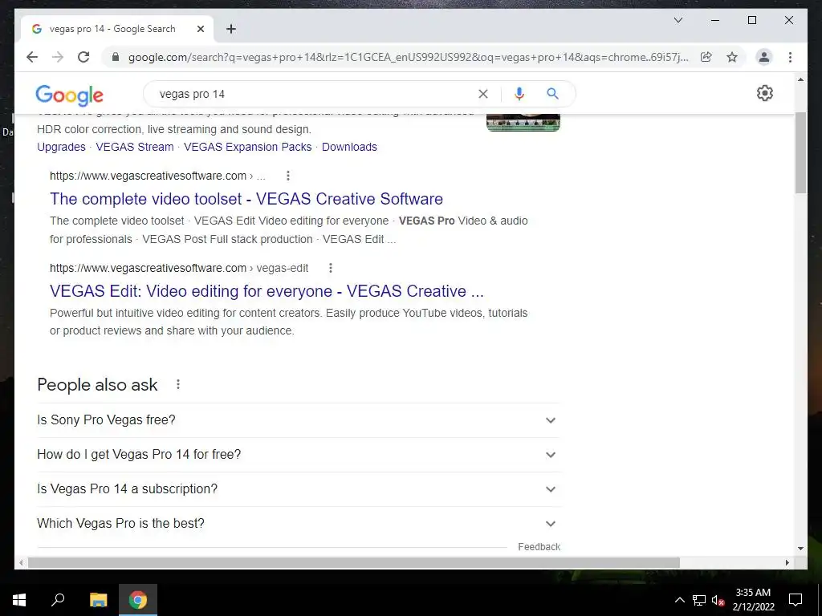
Task: Click the scroll-left arrow on horizontal scrollbar
Action: (x=21, y=562)
